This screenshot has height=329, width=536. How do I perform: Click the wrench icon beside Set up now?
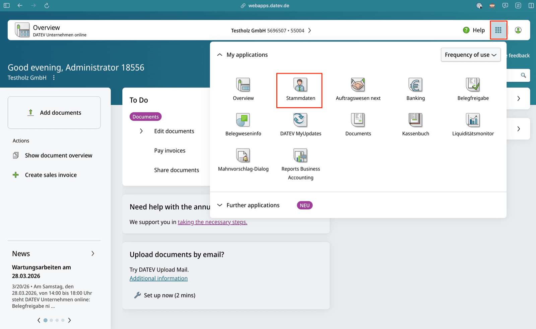point(137,295)
